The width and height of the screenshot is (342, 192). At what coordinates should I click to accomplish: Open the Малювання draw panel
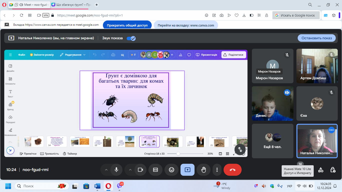pyautogui.click(x=10, y=132)
